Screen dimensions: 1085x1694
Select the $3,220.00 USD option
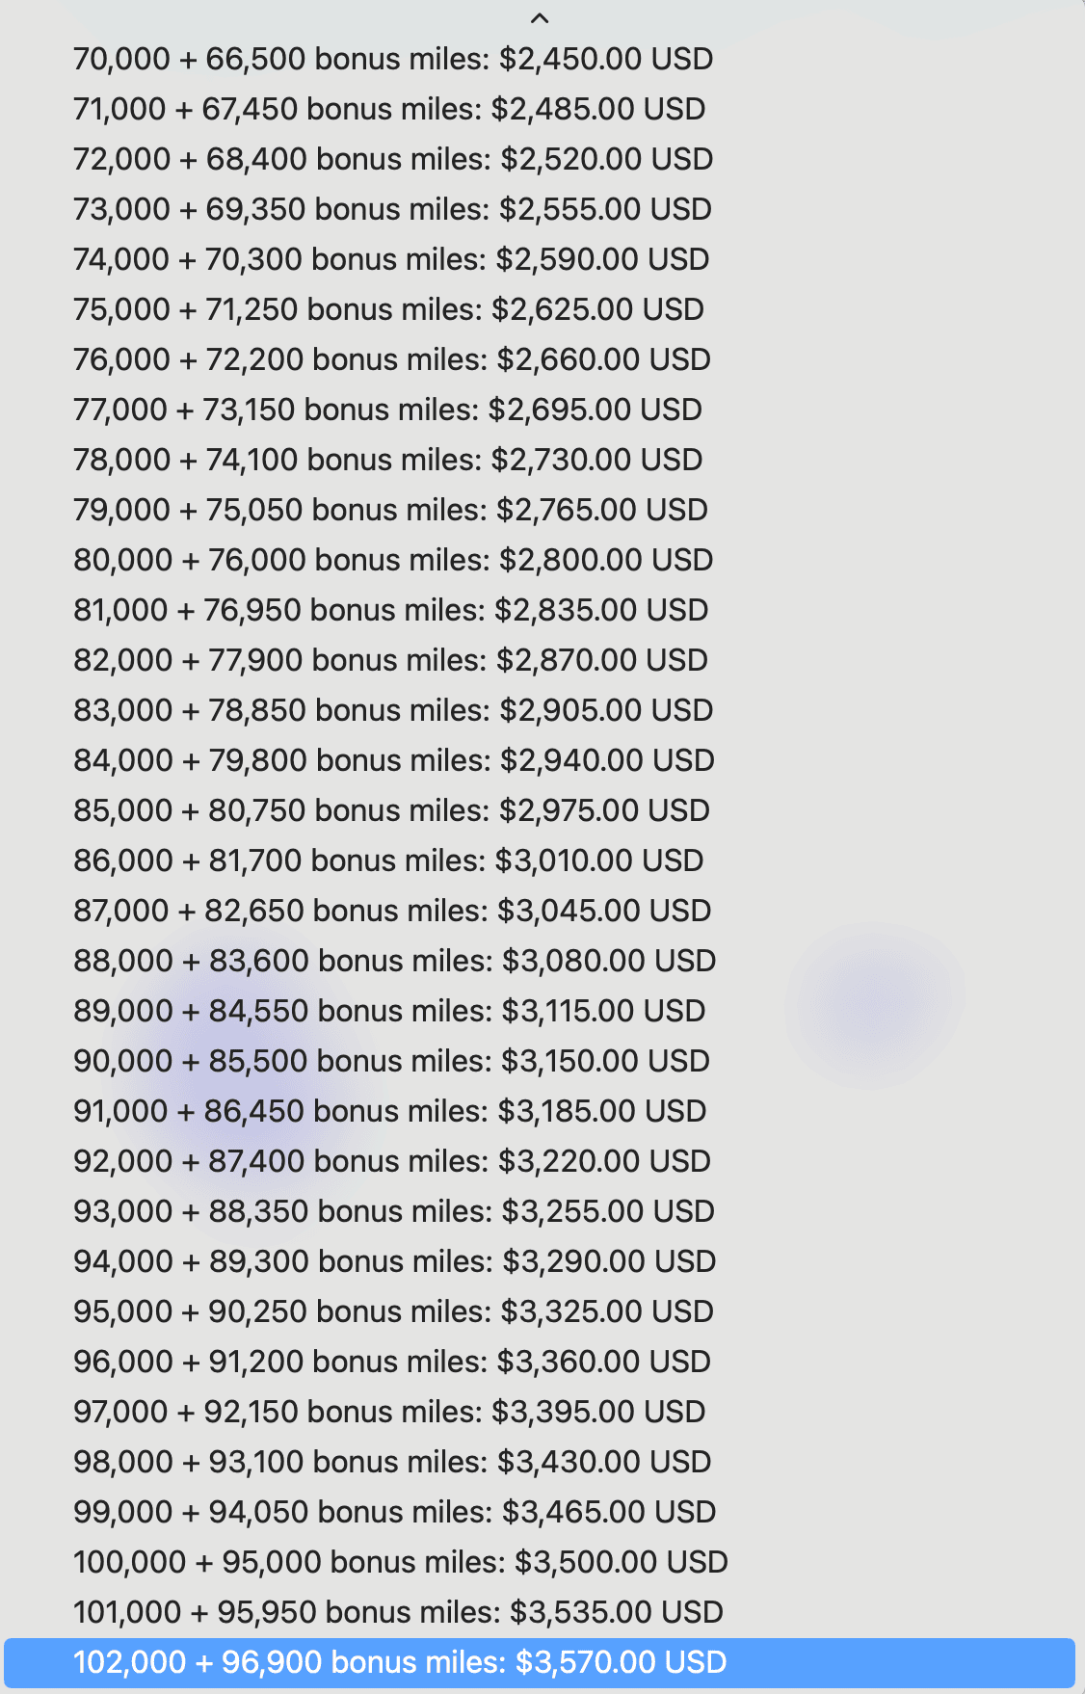pos(540,1161)
